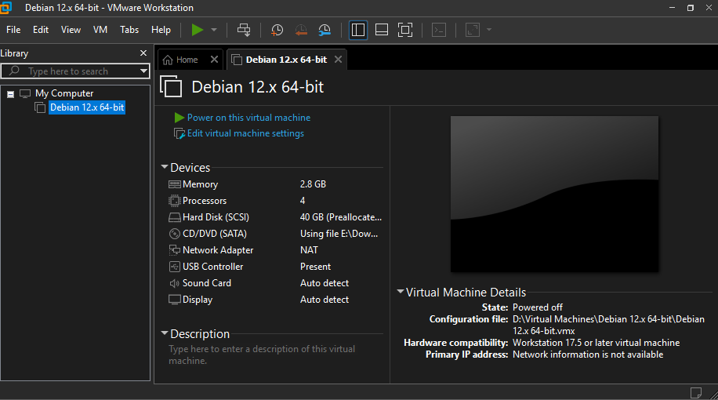
Task: Open the Edit menu
Action: point(41,30)
